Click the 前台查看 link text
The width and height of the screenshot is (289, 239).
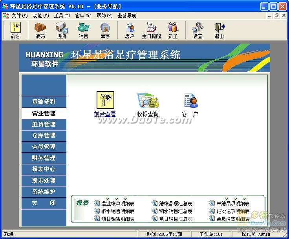[105, 114]
